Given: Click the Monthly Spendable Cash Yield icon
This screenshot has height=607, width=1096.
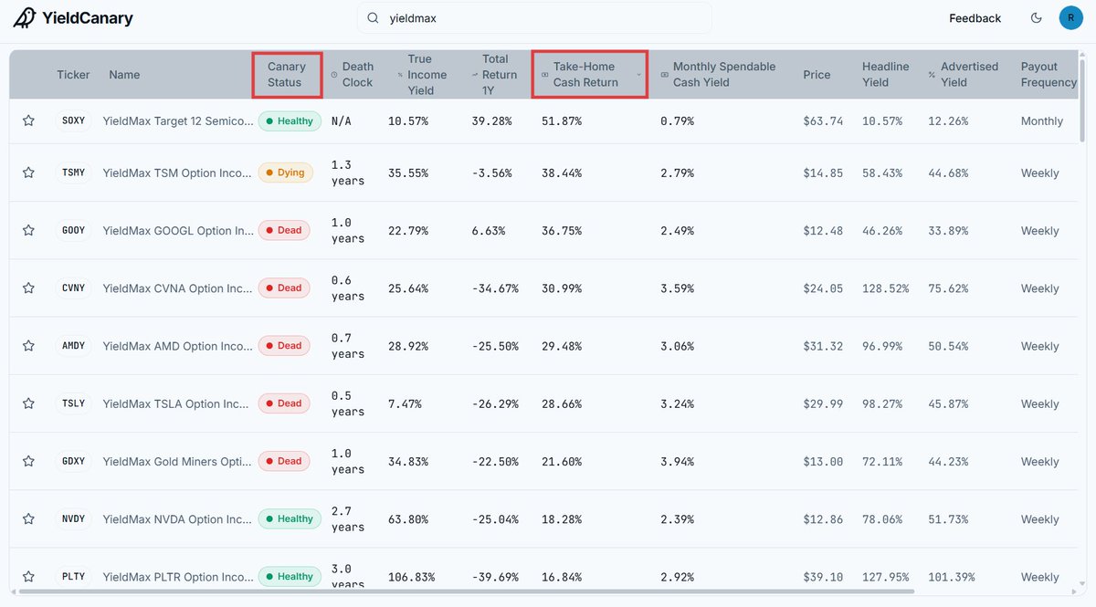Looking at the screenshot, I should tap(664, 75).
